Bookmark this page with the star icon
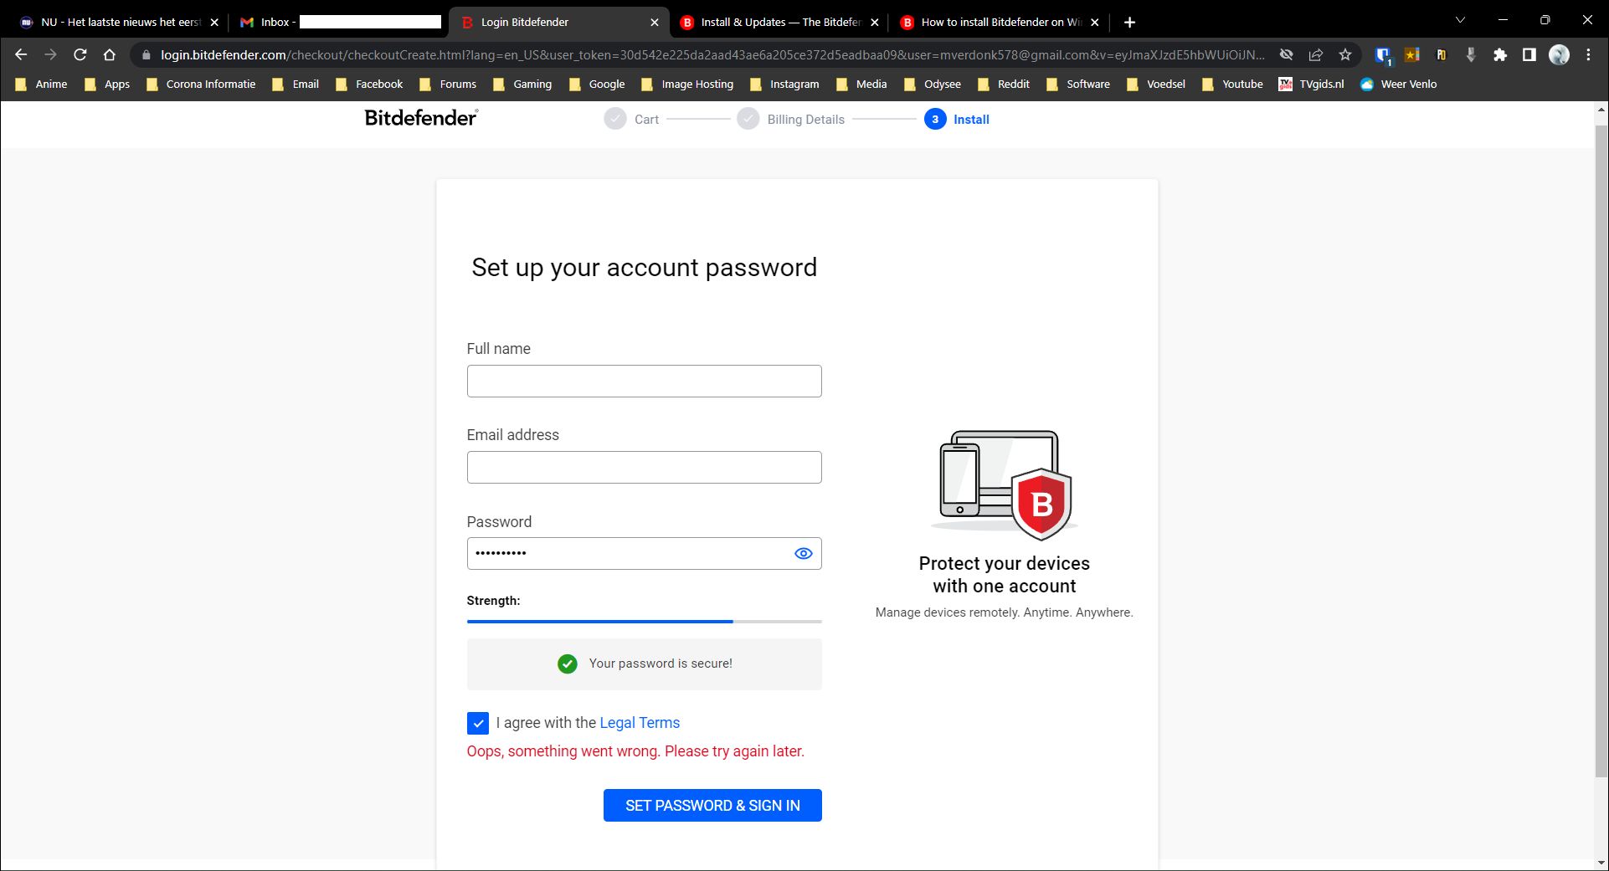Viewport: 1609px width, 871px height. 1345,55
